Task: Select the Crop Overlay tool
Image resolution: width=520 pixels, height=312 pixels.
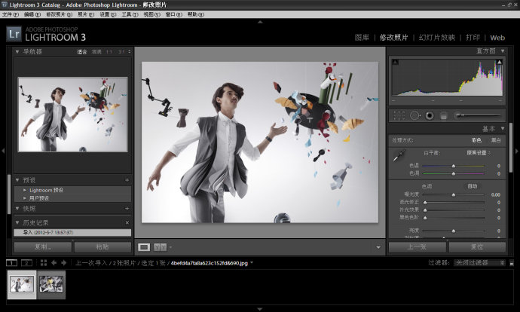Action: 399,115
